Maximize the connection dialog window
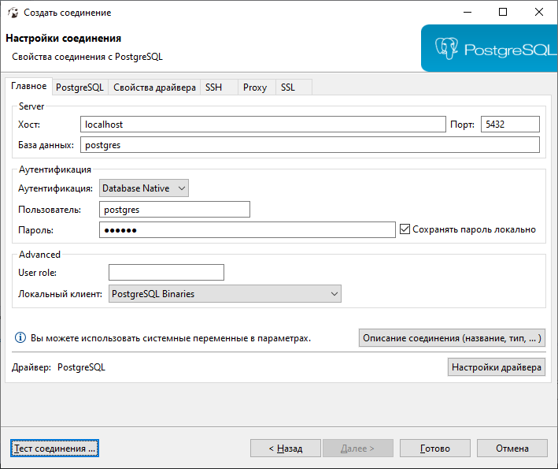This screenshot has width=558, height=469. click(x=503, y=12)
